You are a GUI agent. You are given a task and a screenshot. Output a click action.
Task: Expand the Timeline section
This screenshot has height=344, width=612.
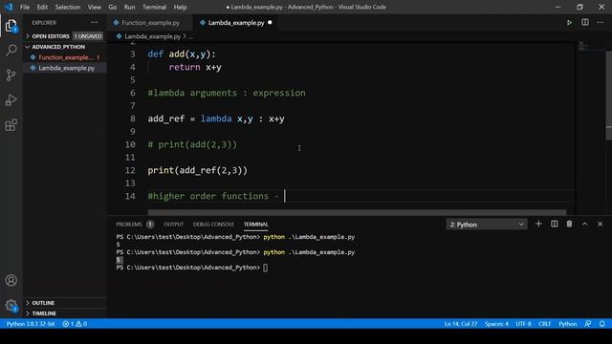coord(64,313)
